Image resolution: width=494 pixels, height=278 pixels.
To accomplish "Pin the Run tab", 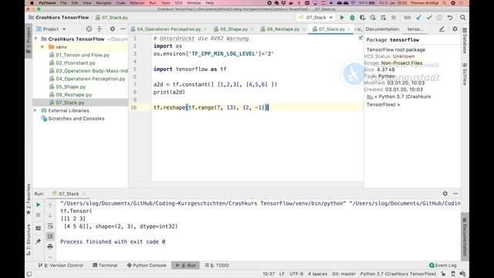I will [x=38, y=242].
